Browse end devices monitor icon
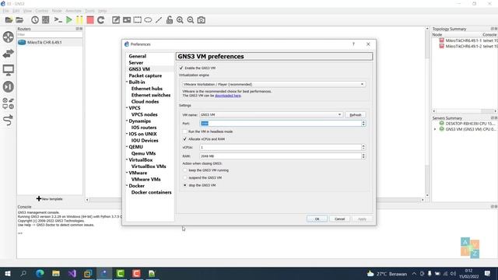The width and height of the screenshot is (498, 280). [9, 70]
